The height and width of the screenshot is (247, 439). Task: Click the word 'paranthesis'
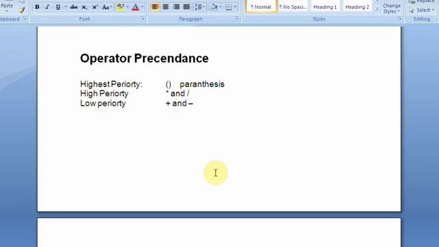202,84
